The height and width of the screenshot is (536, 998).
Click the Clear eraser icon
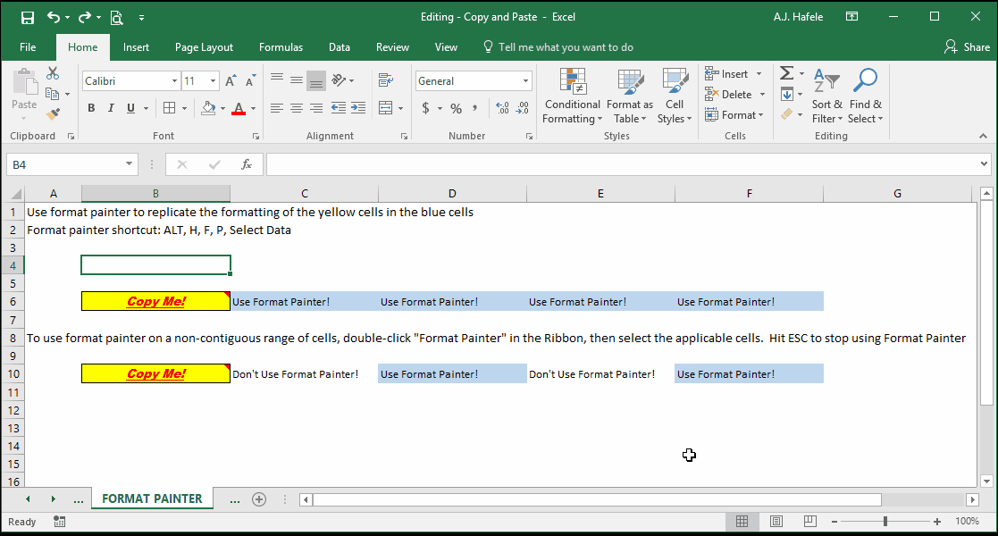(787, 114)
